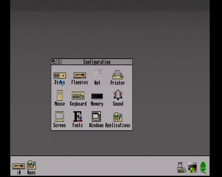The height and width of the screenshot is (177, 222).
Task: Close the Configuration window
Action: [x=59, y=62]
